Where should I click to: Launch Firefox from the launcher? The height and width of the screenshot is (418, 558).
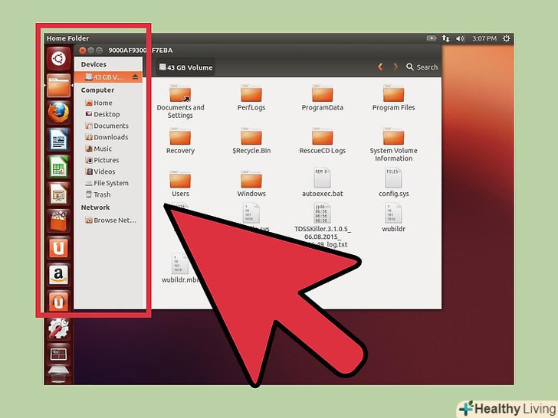tap(58, 113)
